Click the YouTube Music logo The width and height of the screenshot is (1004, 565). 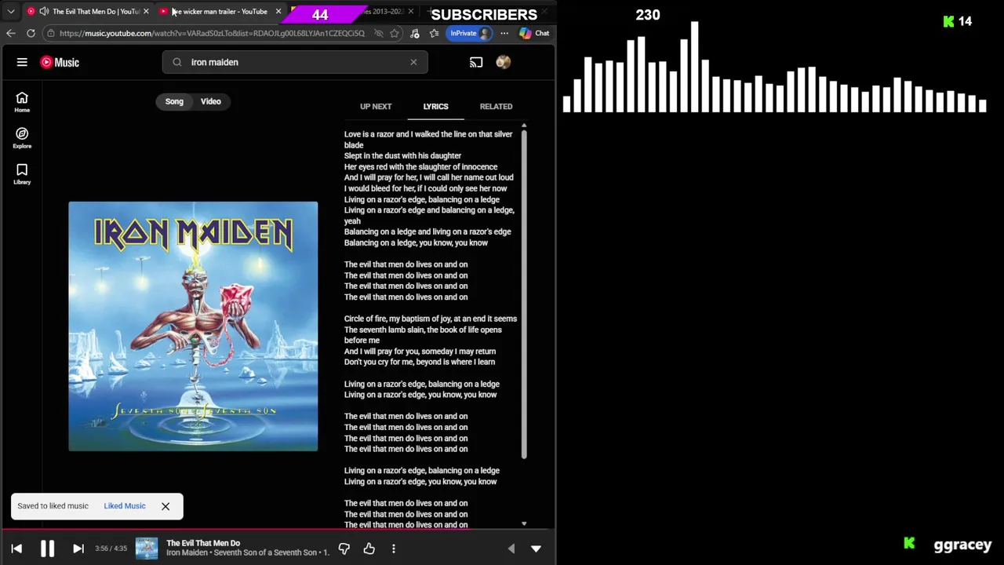point(60,62)
